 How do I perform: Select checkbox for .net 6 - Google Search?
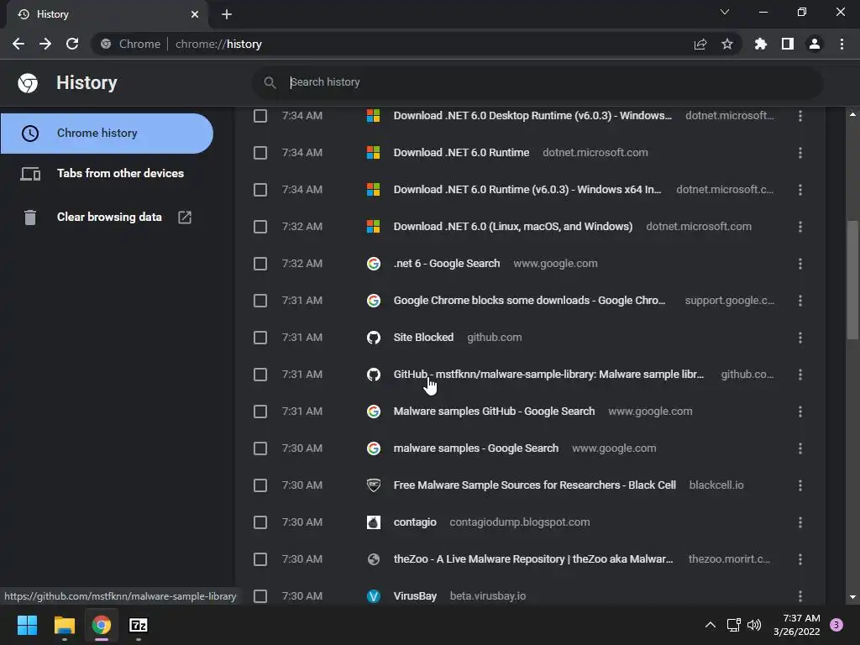[260, 264]
